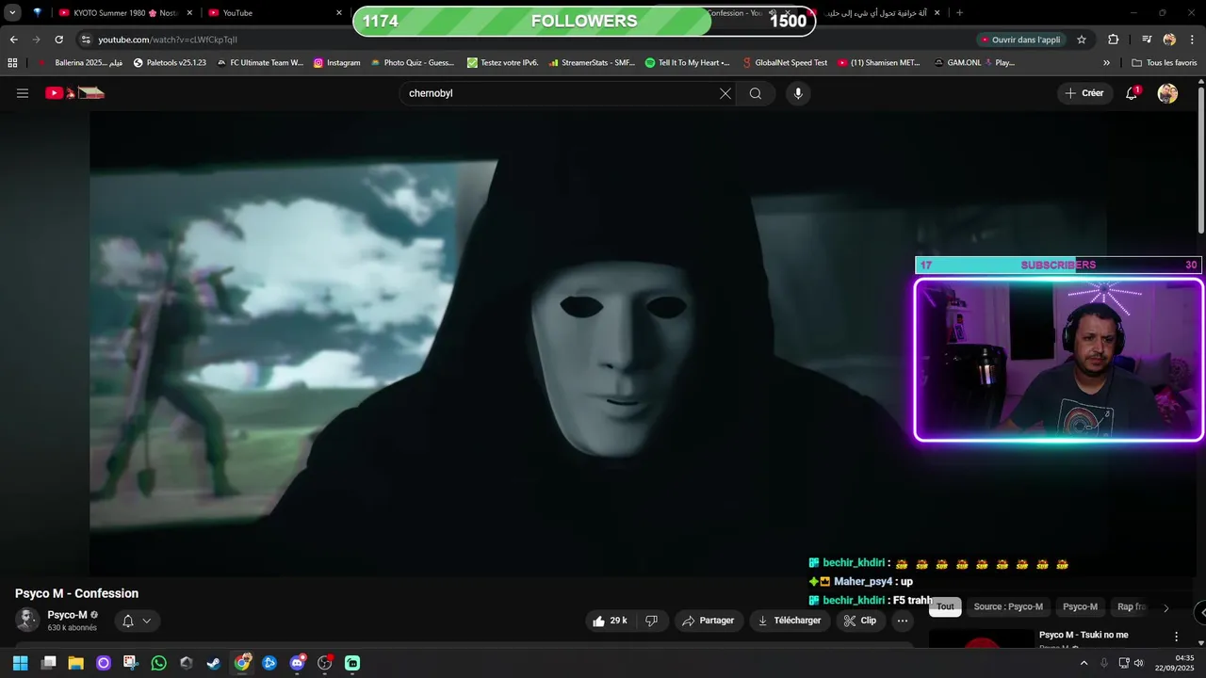Open the Psyco-M channel name link

coord(68,615)
